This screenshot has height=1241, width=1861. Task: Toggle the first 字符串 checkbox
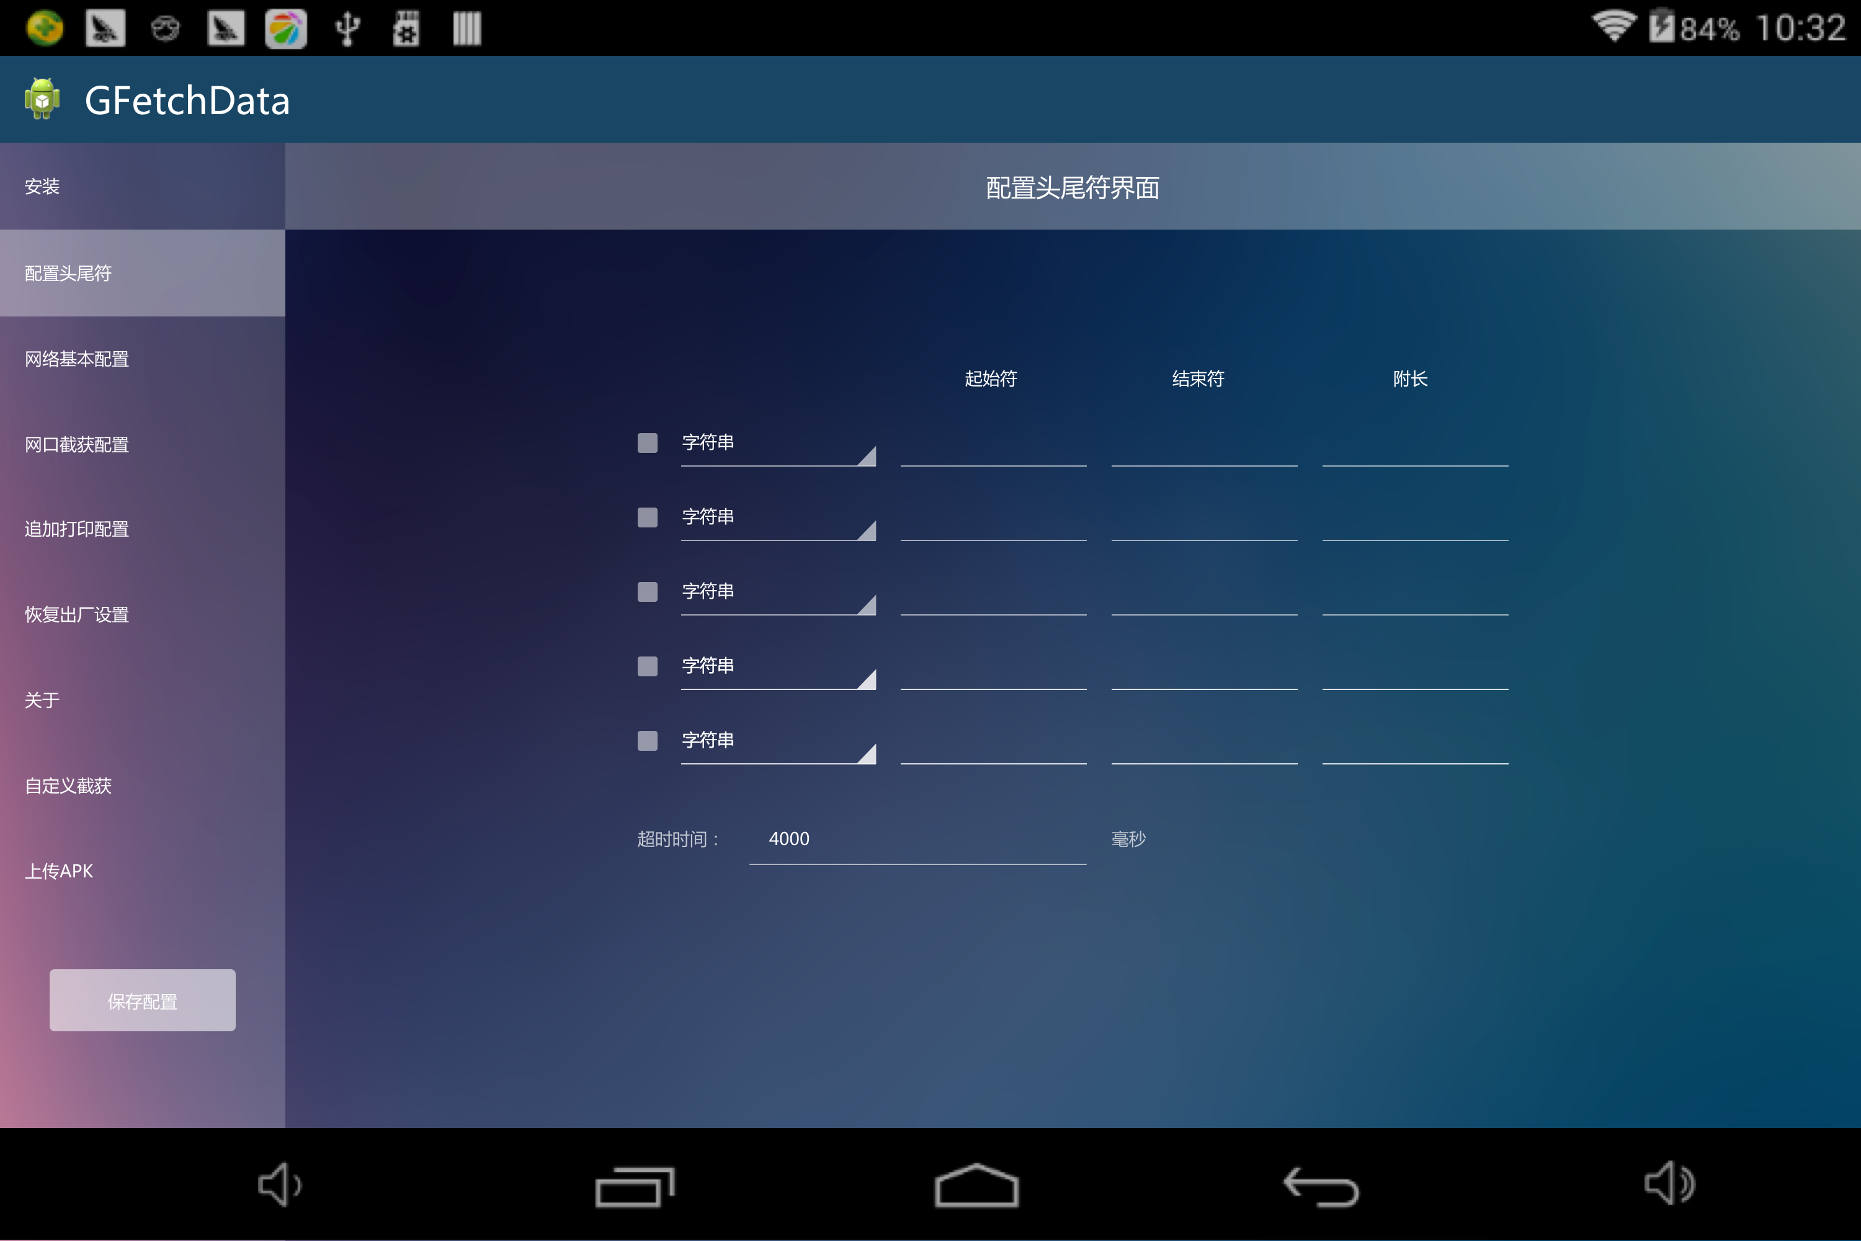tap(645, 443)
